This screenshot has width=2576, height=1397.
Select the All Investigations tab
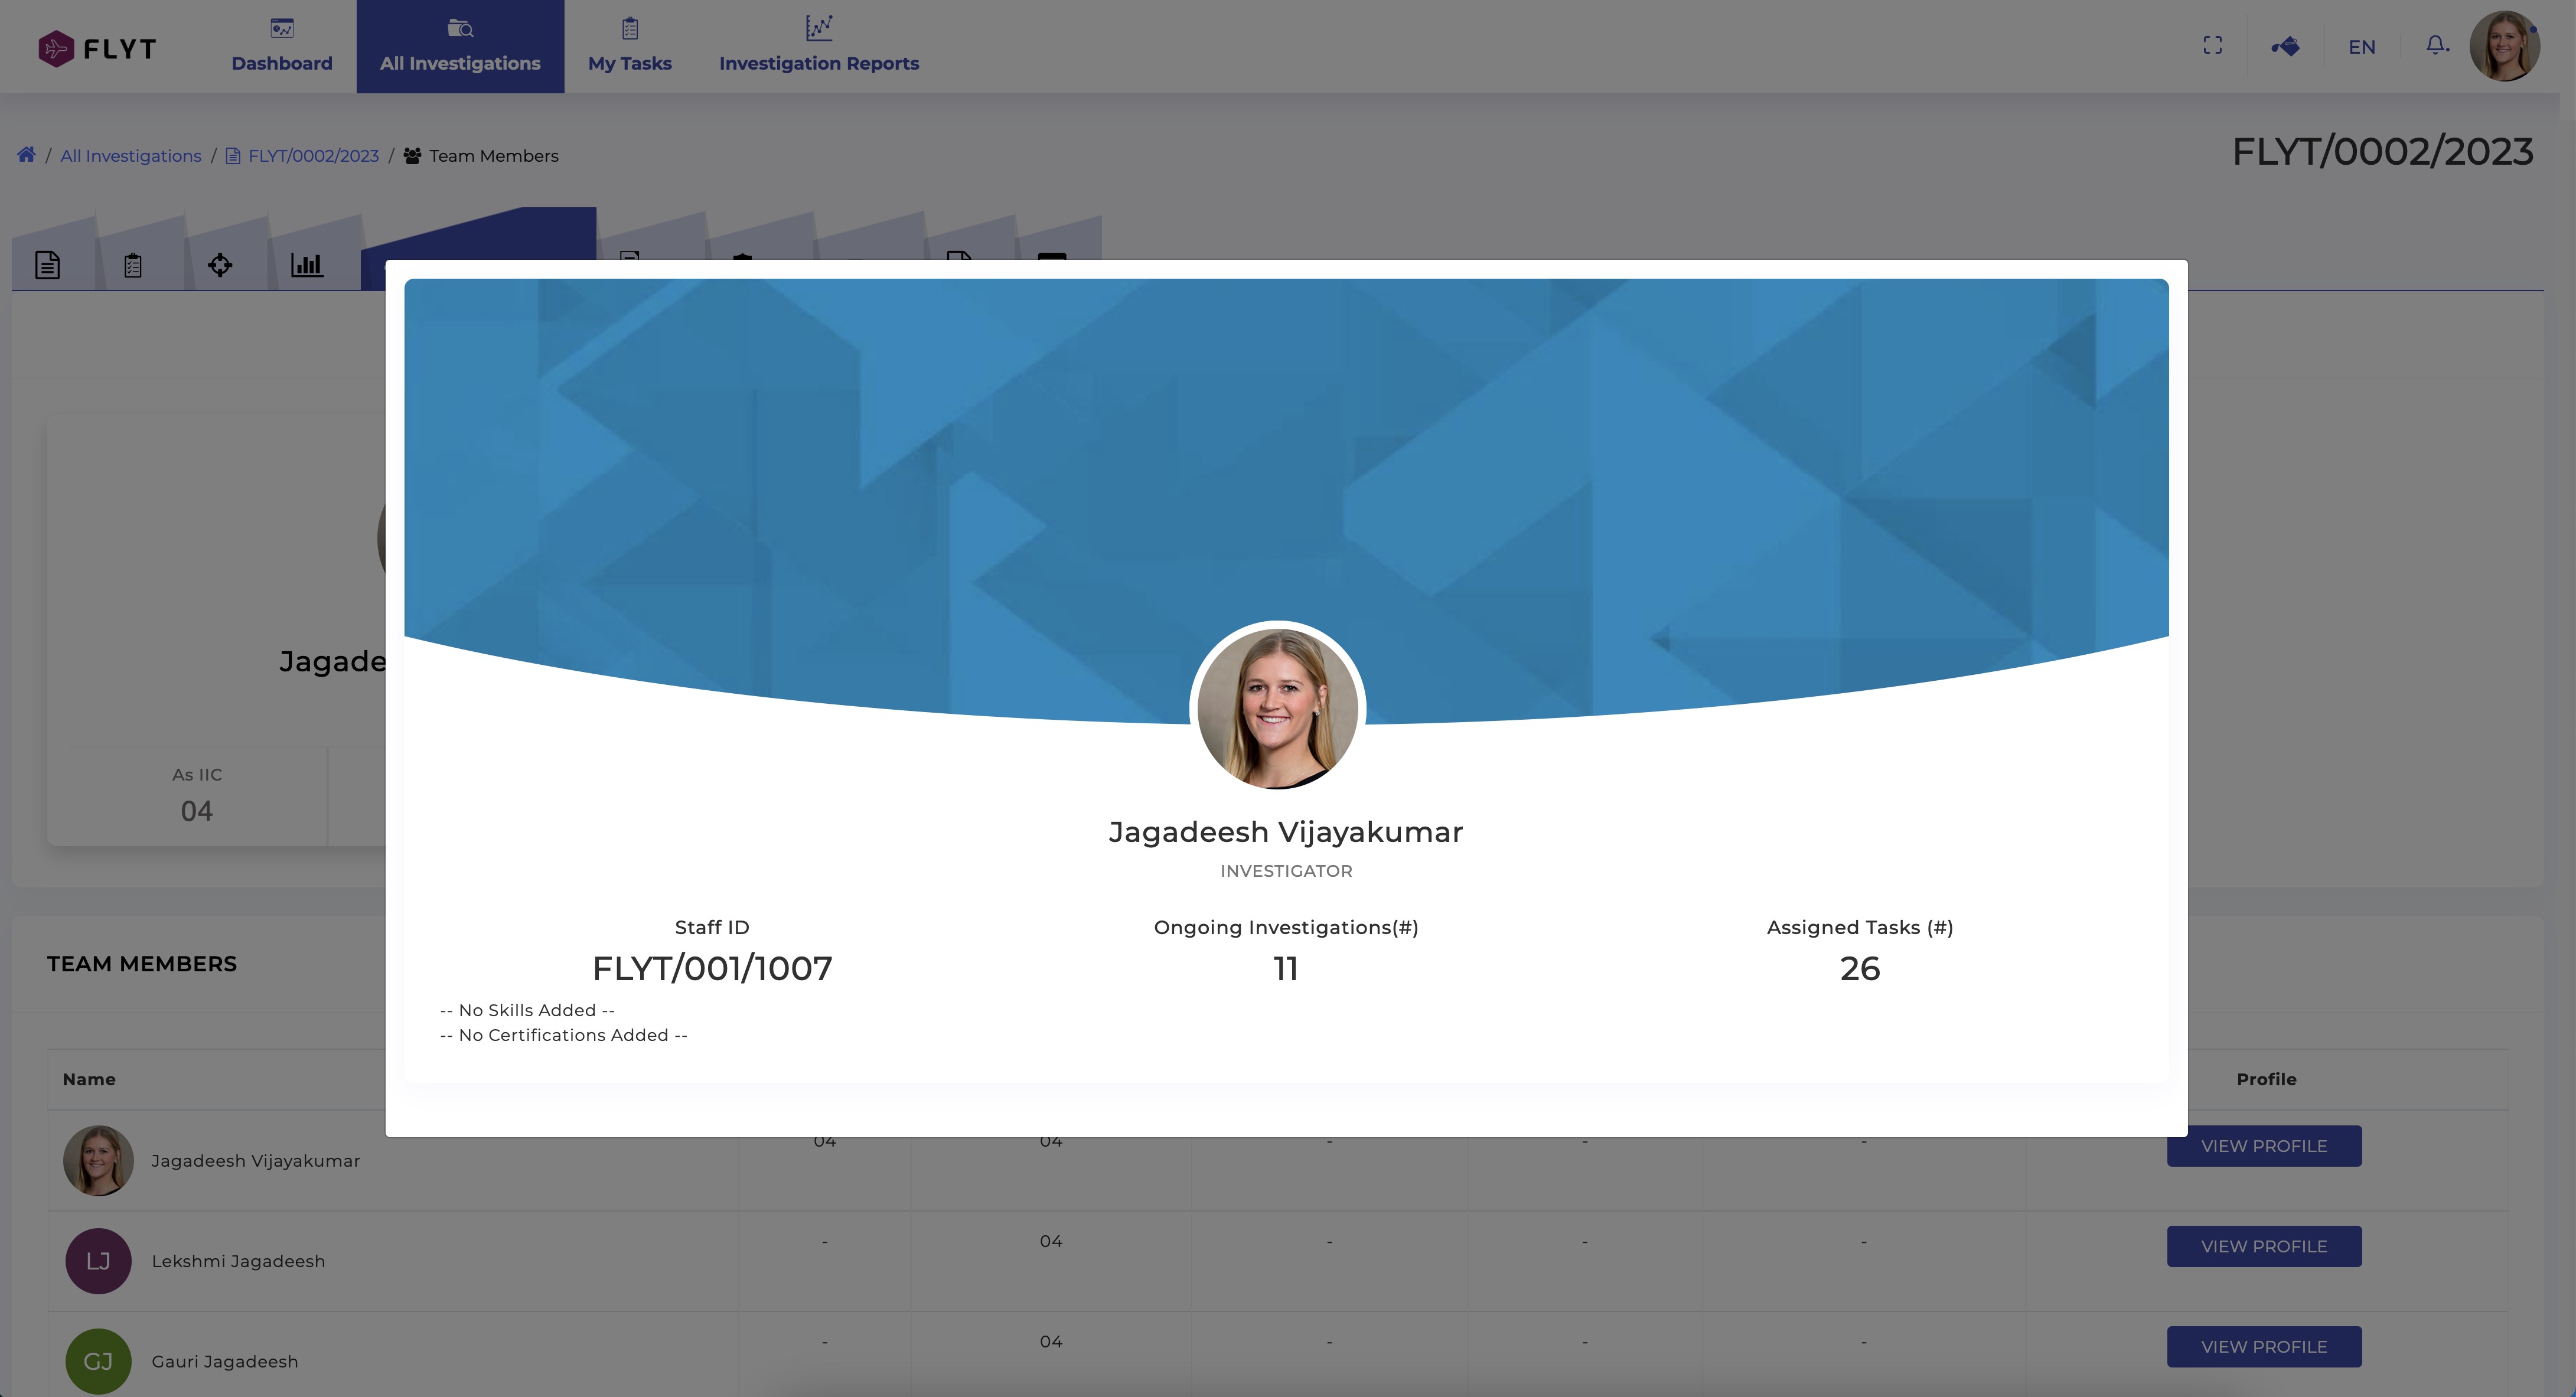tap(460, 47)
